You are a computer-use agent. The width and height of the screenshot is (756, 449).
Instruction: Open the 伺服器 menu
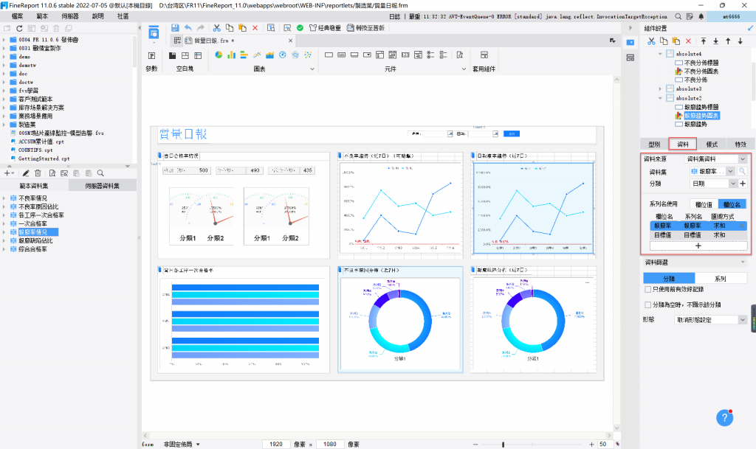pyautogui.click(x=70, y=16)
